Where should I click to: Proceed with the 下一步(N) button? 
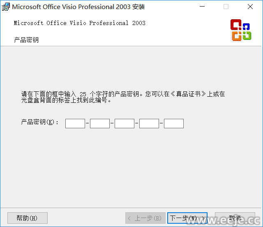(187, 218)
